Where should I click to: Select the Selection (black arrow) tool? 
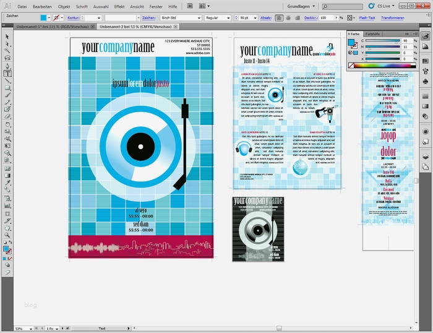click(x=7, y=37)
